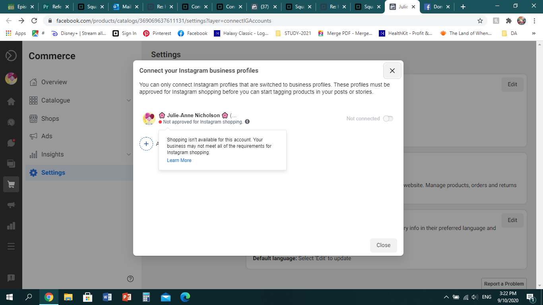The image size is (543, 305).
Task: Open the Pinterest bookmark
Action: [157, 33]
